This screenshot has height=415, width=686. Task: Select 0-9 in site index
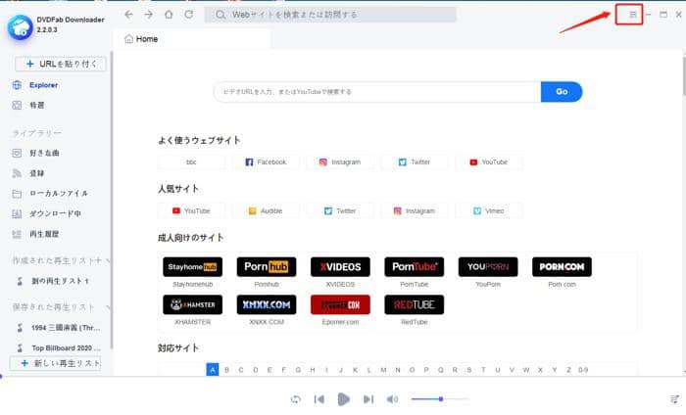coord(583,370)
